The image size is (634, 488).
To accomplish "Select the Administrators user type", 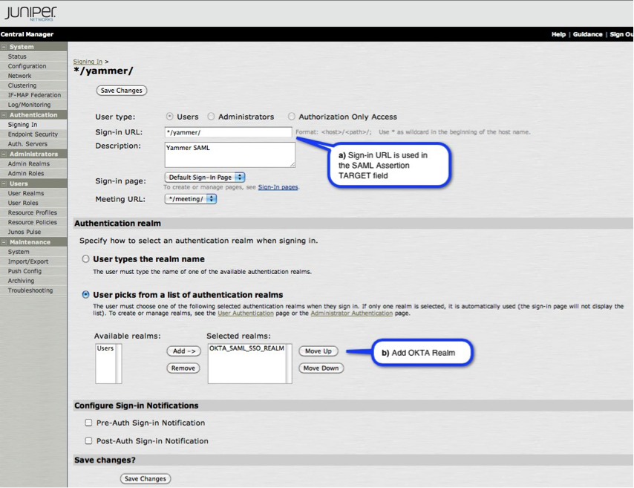I will [x=212, y=117].
